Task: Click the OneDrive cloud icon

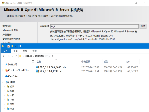Action: (6, 76)
